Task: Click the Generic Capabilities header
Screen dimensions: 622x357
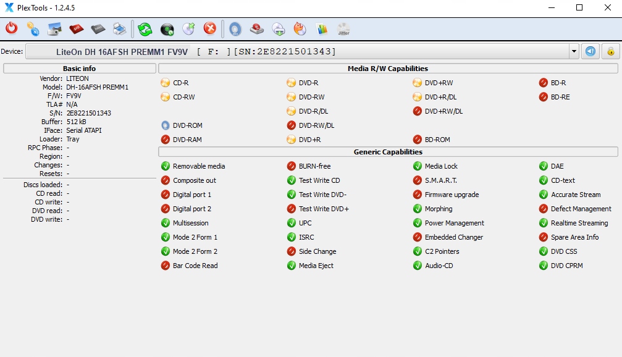Action: point(388,152)
